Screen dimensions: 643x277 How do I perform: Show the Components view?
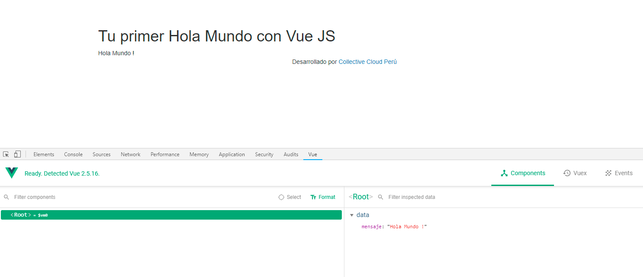click(x=522, y=173)
